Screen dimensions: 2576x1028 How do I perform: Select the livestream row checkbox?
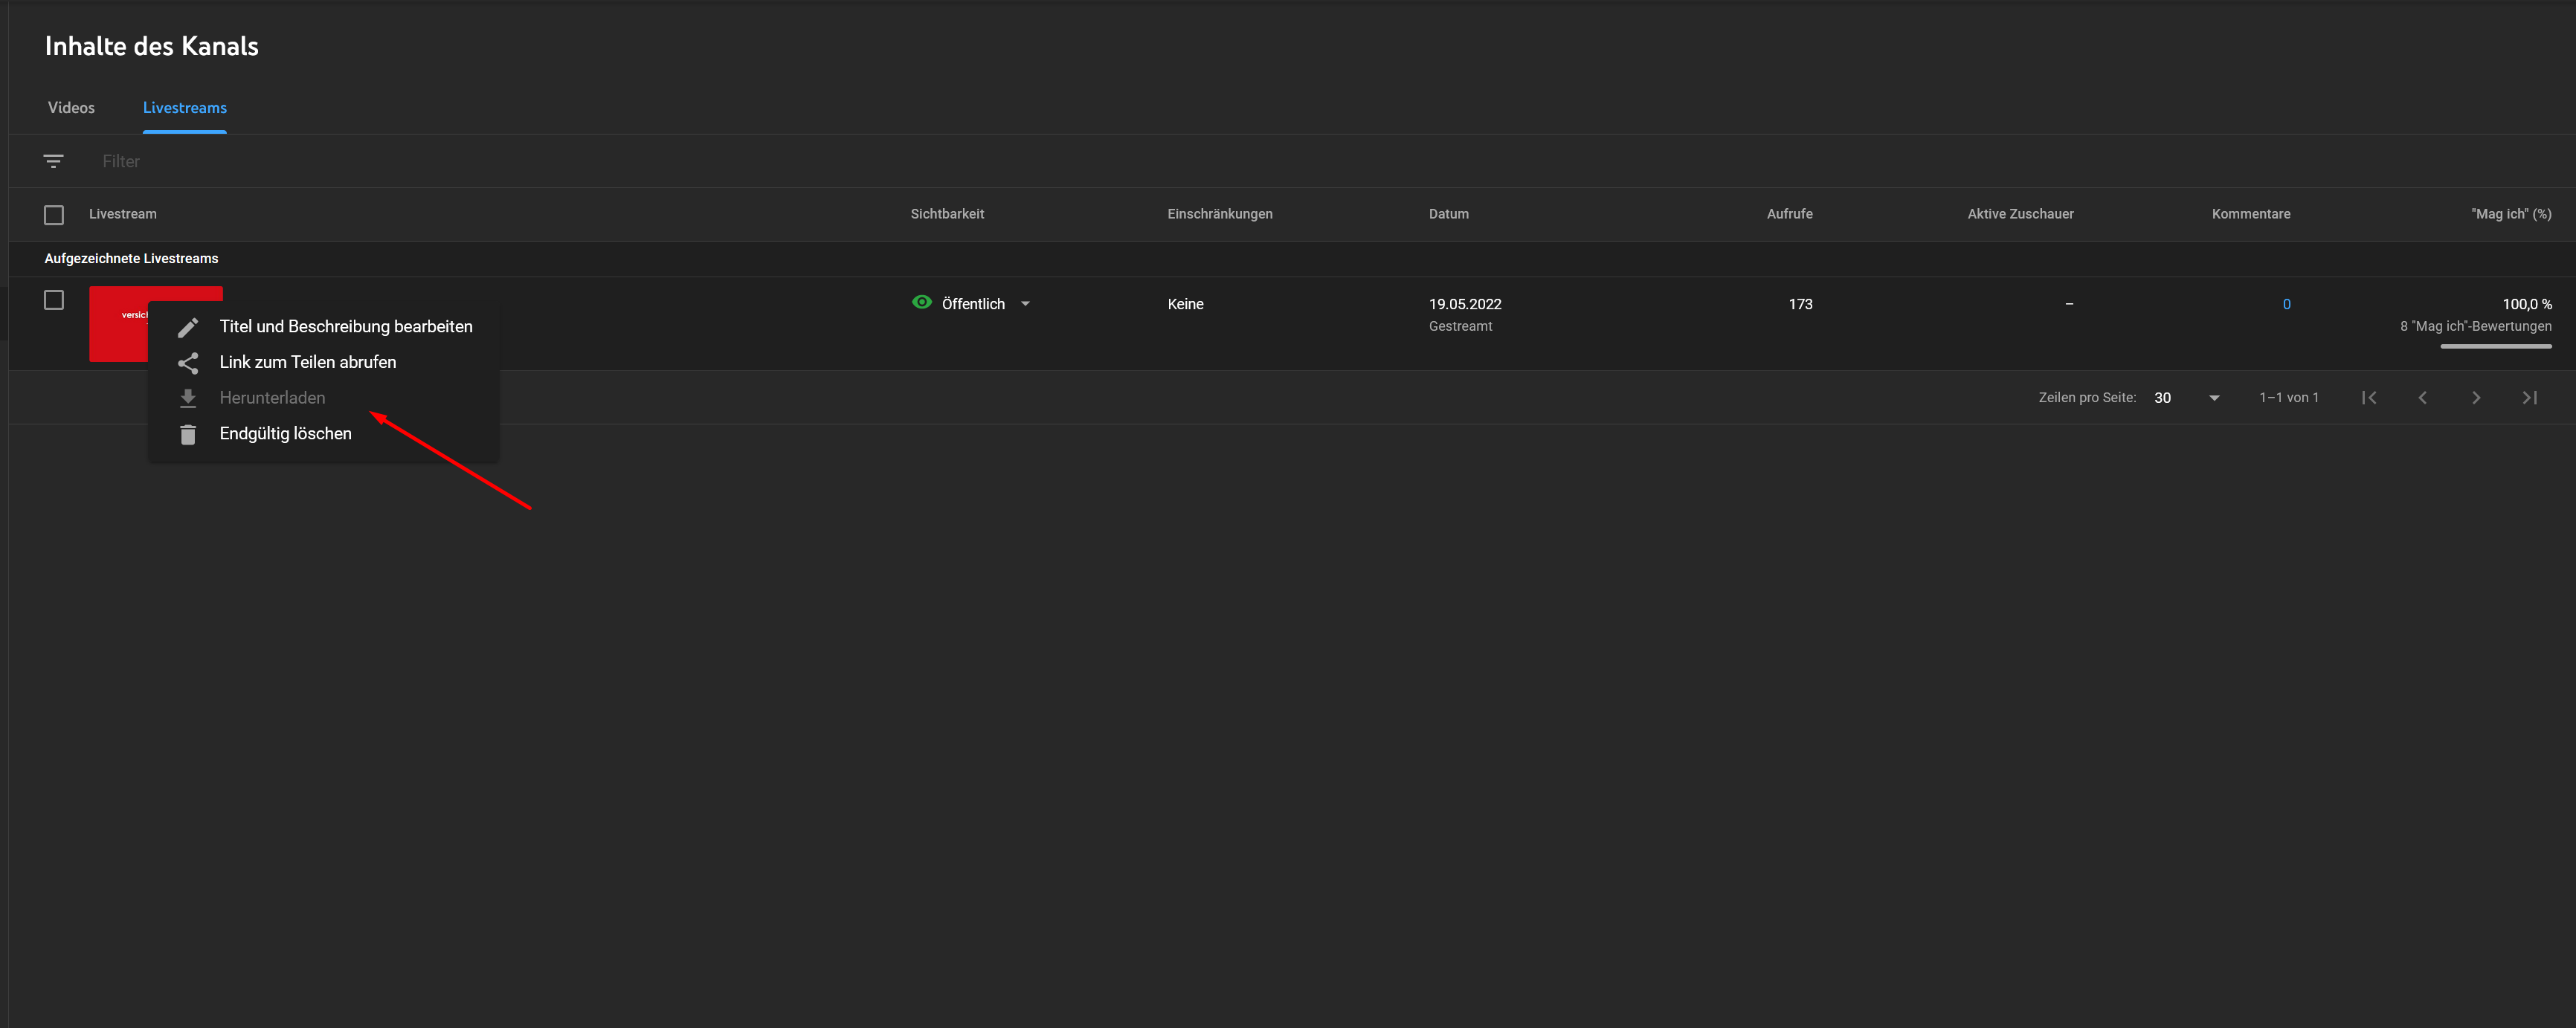[x=54, y=300]
